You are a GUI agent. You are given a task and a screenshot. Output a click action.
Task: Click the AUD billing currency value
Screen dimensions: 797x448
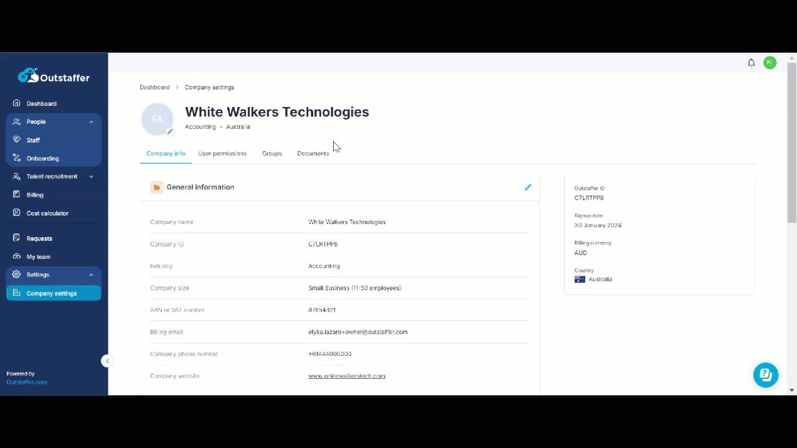580,253
